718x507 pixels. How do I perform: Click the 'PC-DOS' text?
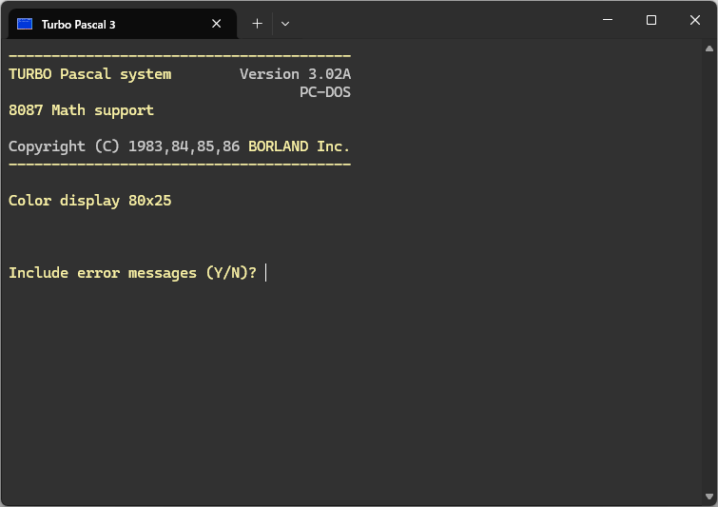click(x=325, y=92)
